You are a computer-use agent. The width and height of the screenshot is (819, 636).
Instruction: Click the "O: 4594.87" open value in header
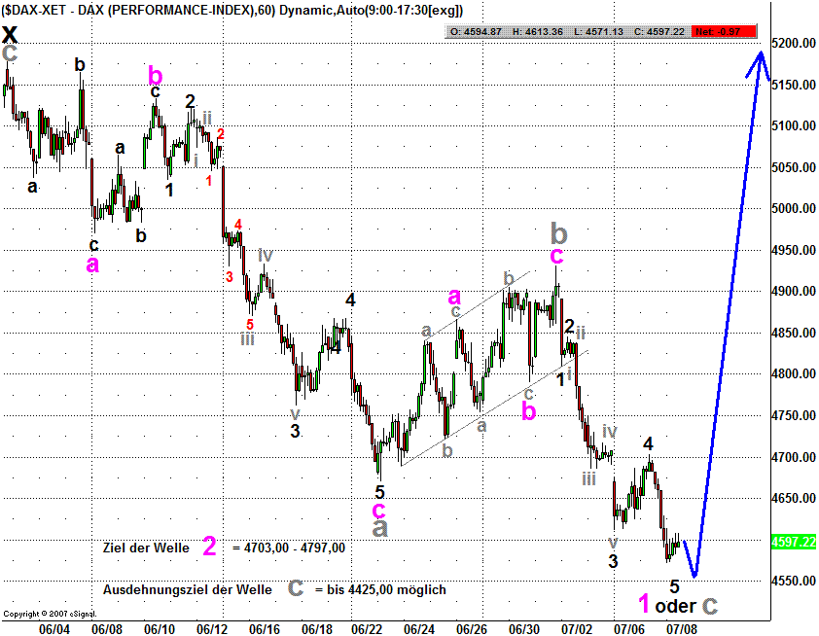475,31
